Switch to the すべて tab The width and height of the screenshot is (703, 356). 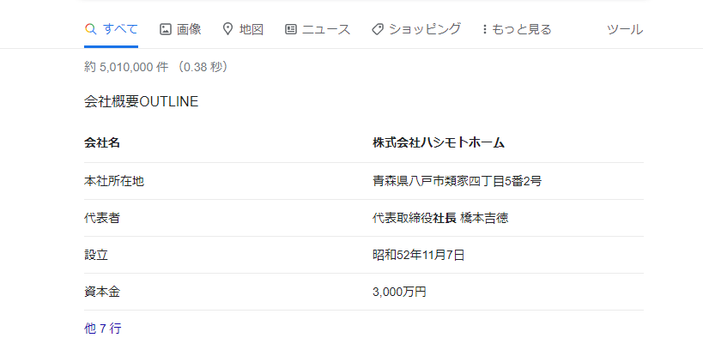[x=112, y=29]
